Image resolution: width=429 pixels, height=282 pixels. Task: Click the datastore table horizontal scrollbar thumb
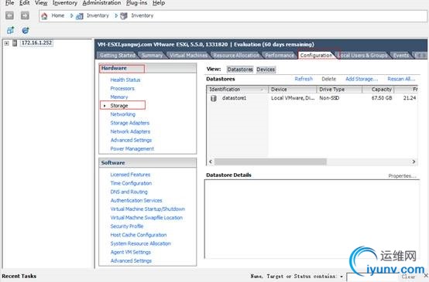click(270, 162)
